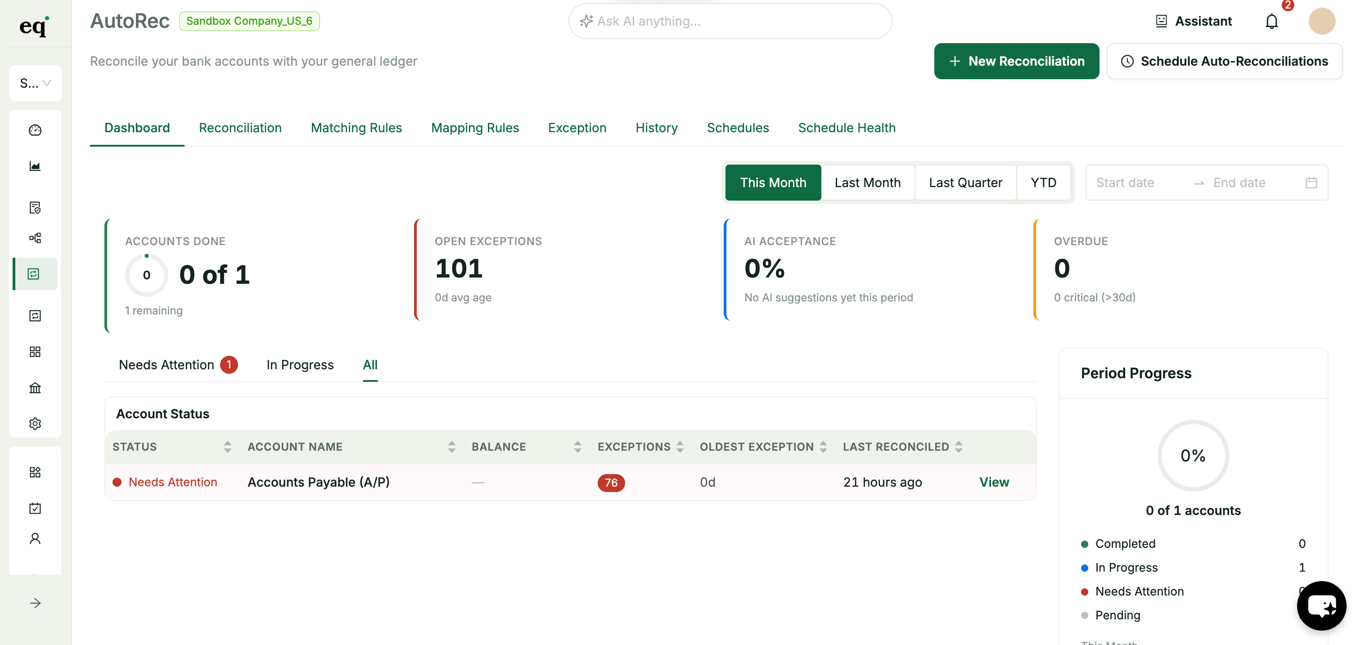1361x645 pixels.
Task: Open the workspace switcher dropdown 'S...'
Action: (x=36, y=83)
